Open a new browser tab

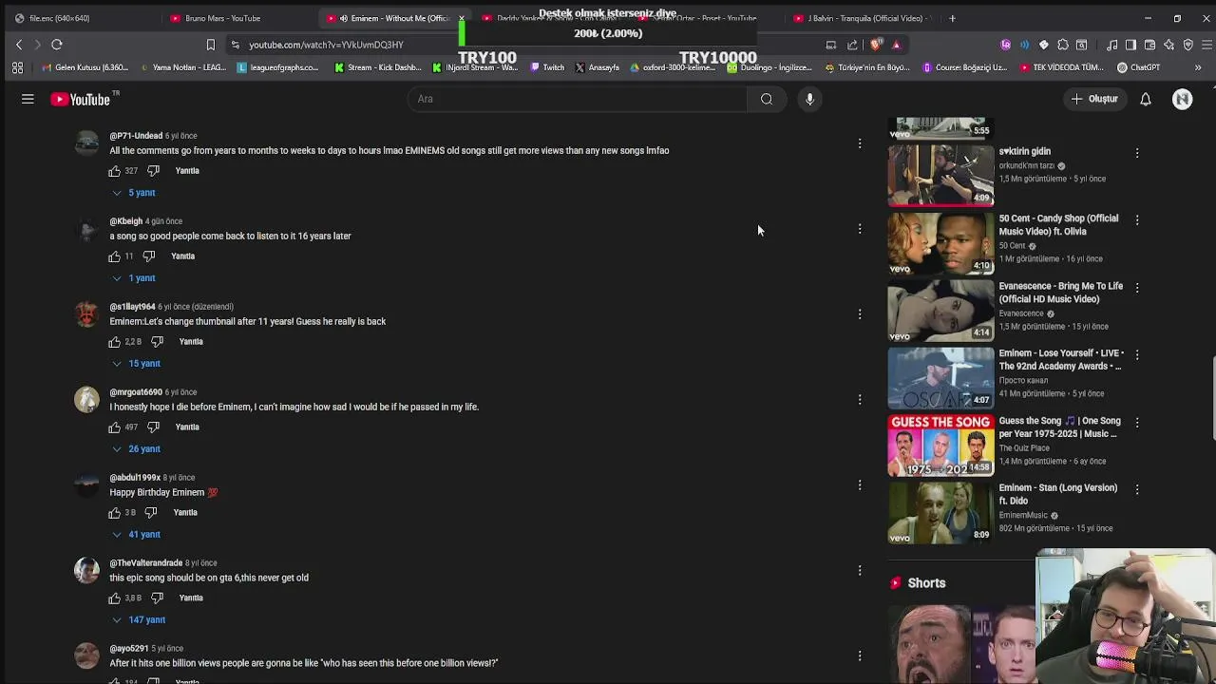(x=952, y=18)
